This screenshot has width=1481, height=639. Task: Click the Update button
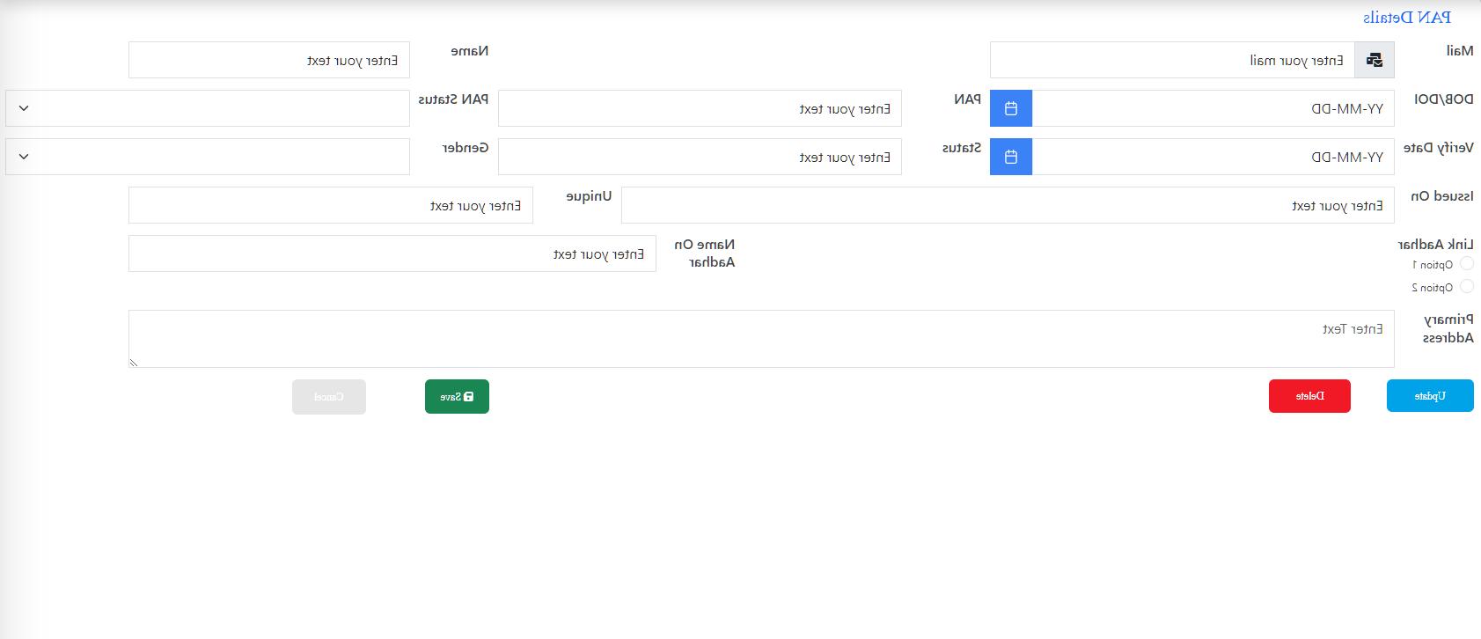click(x=1430, y=396)
